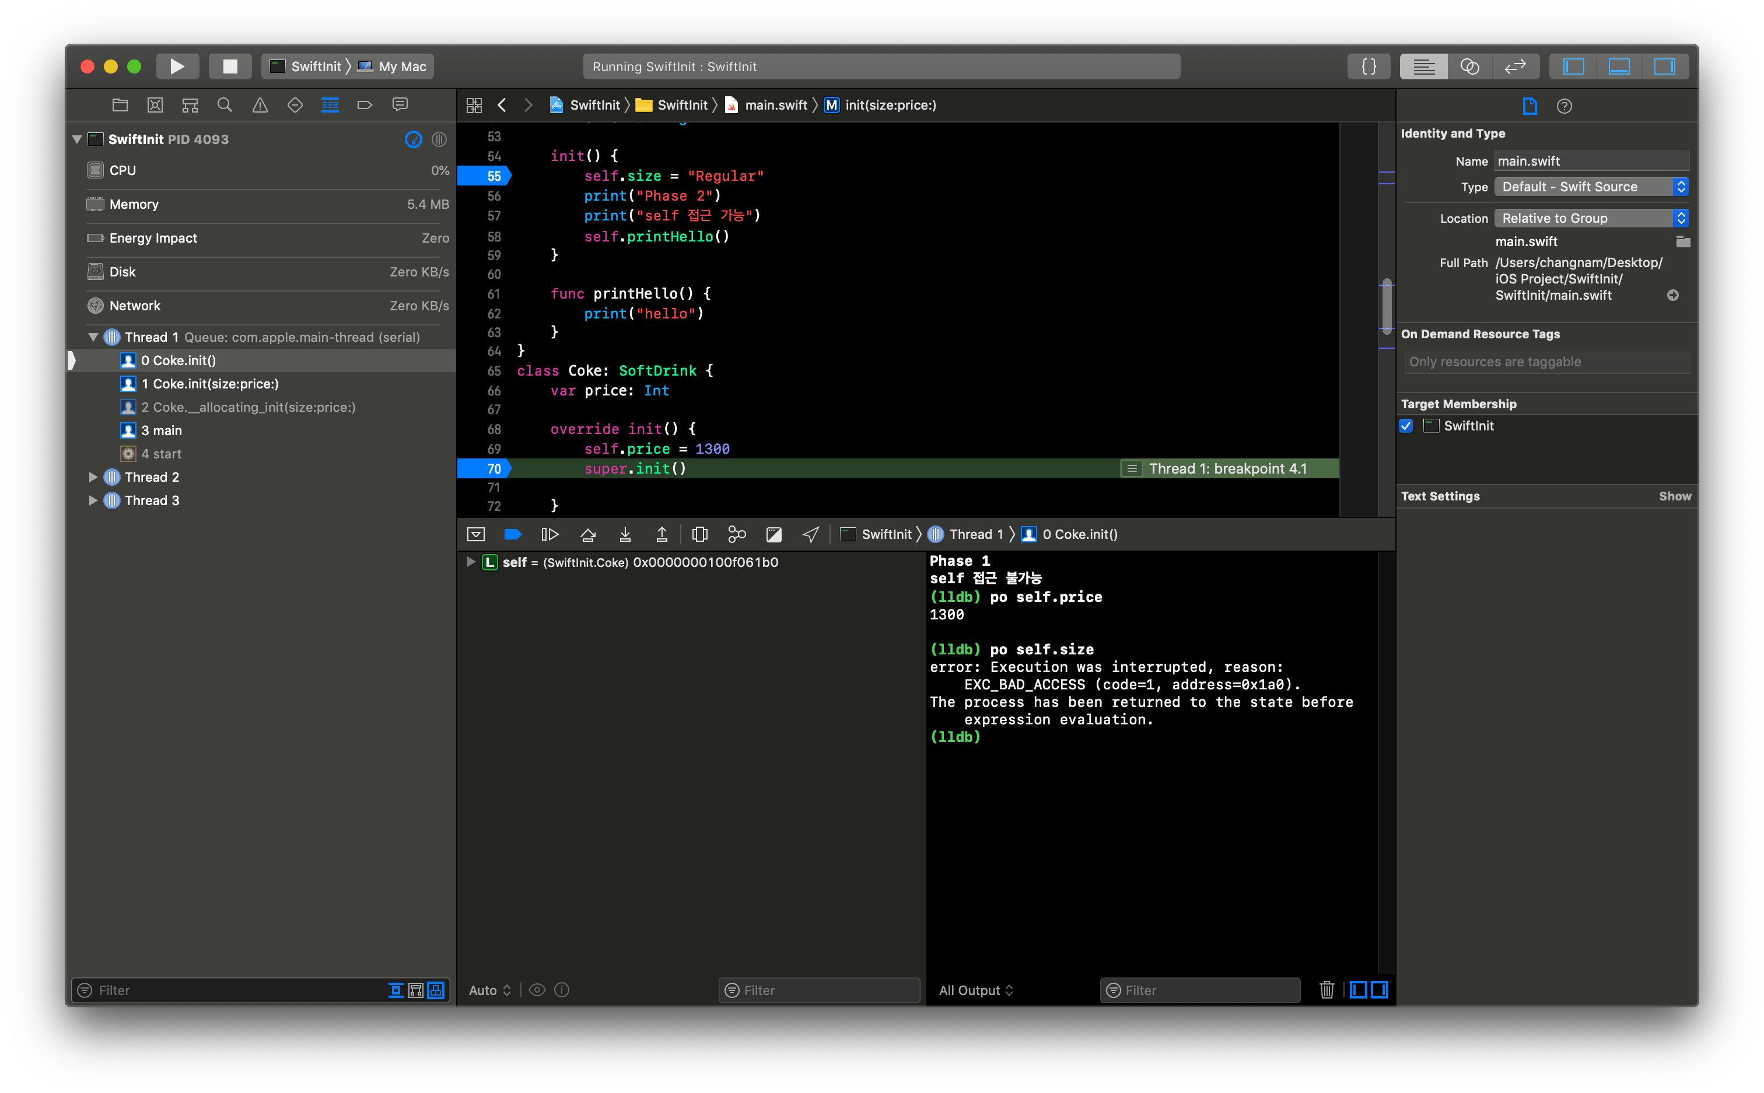
Task: Open the Find navigator magnifier
Action: [225, 105]
